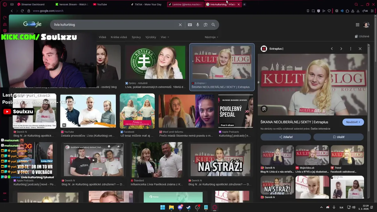This screenshot has height=212, width=377.
Task: Take a snapshot with the capture icon
Action: 313,11
